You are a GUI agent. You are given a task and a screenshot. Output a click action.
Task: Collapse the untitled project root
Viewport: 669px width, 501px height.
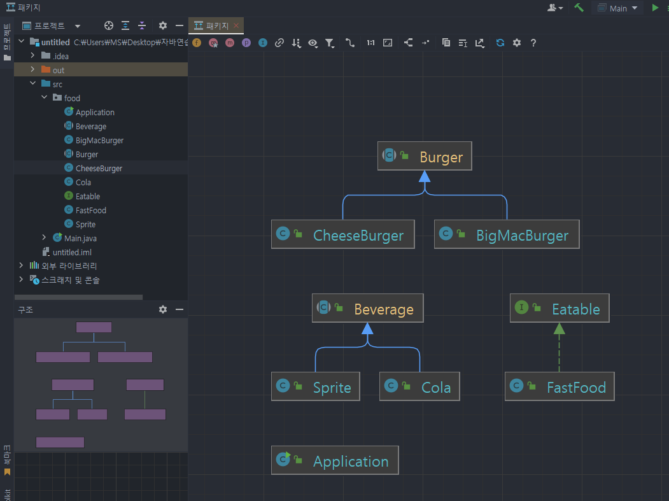22,41
